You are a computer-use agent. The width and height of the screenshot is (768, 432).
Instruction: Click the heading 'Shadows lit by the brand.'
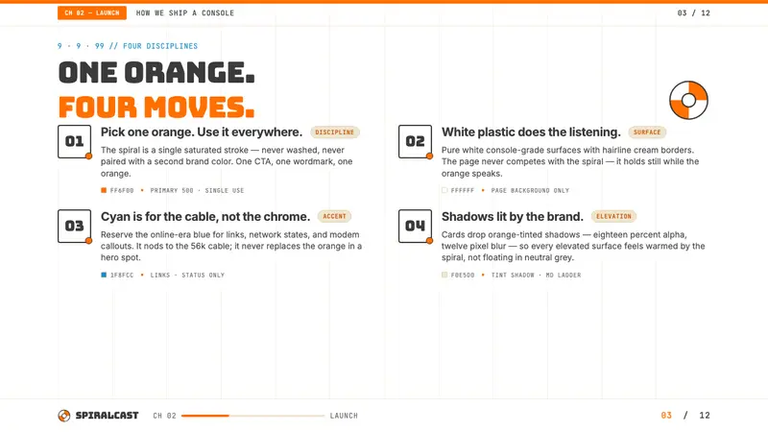coord(513,217)
